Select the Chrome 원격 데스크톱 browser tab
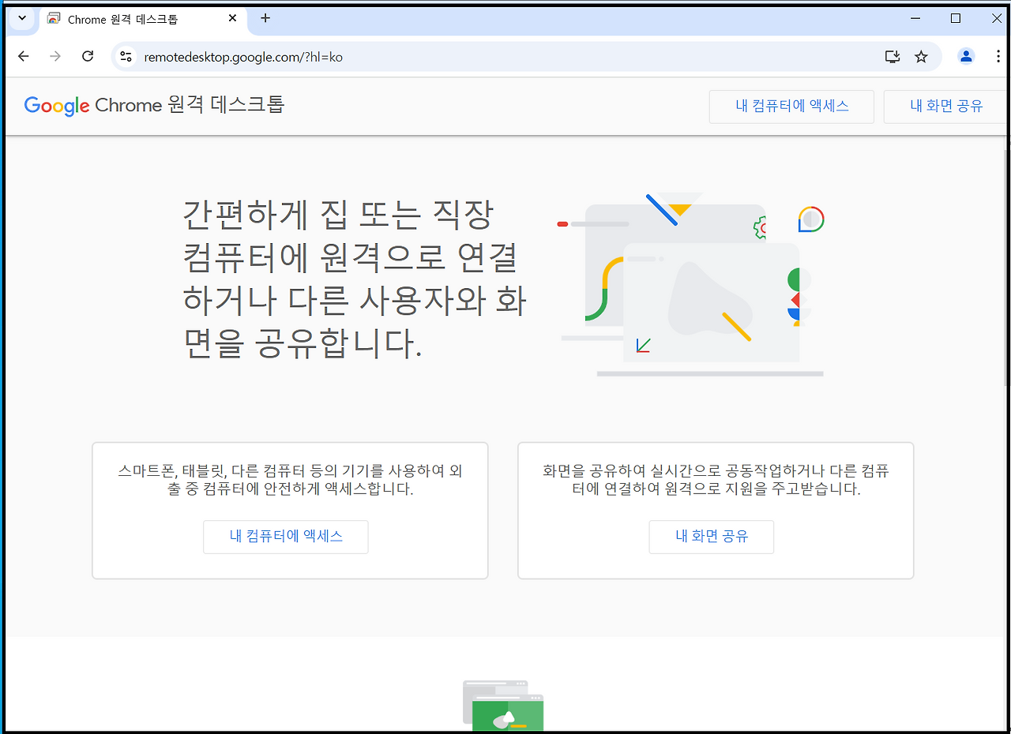This screenshot has height=734, width=1011. [143, 19]
